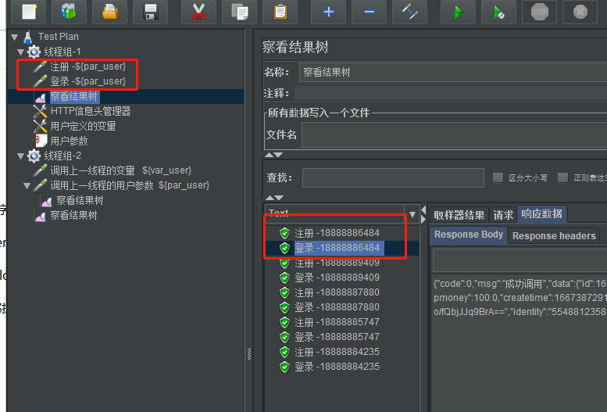This screenshot has height=412, width=607.
Task: Click the plus Add toolbar icon
Action: [328, 12]
